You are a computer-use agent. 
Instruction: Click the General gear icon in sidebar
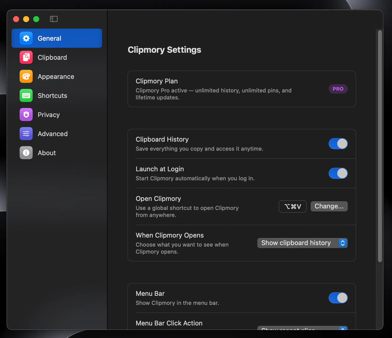(26, 38)
